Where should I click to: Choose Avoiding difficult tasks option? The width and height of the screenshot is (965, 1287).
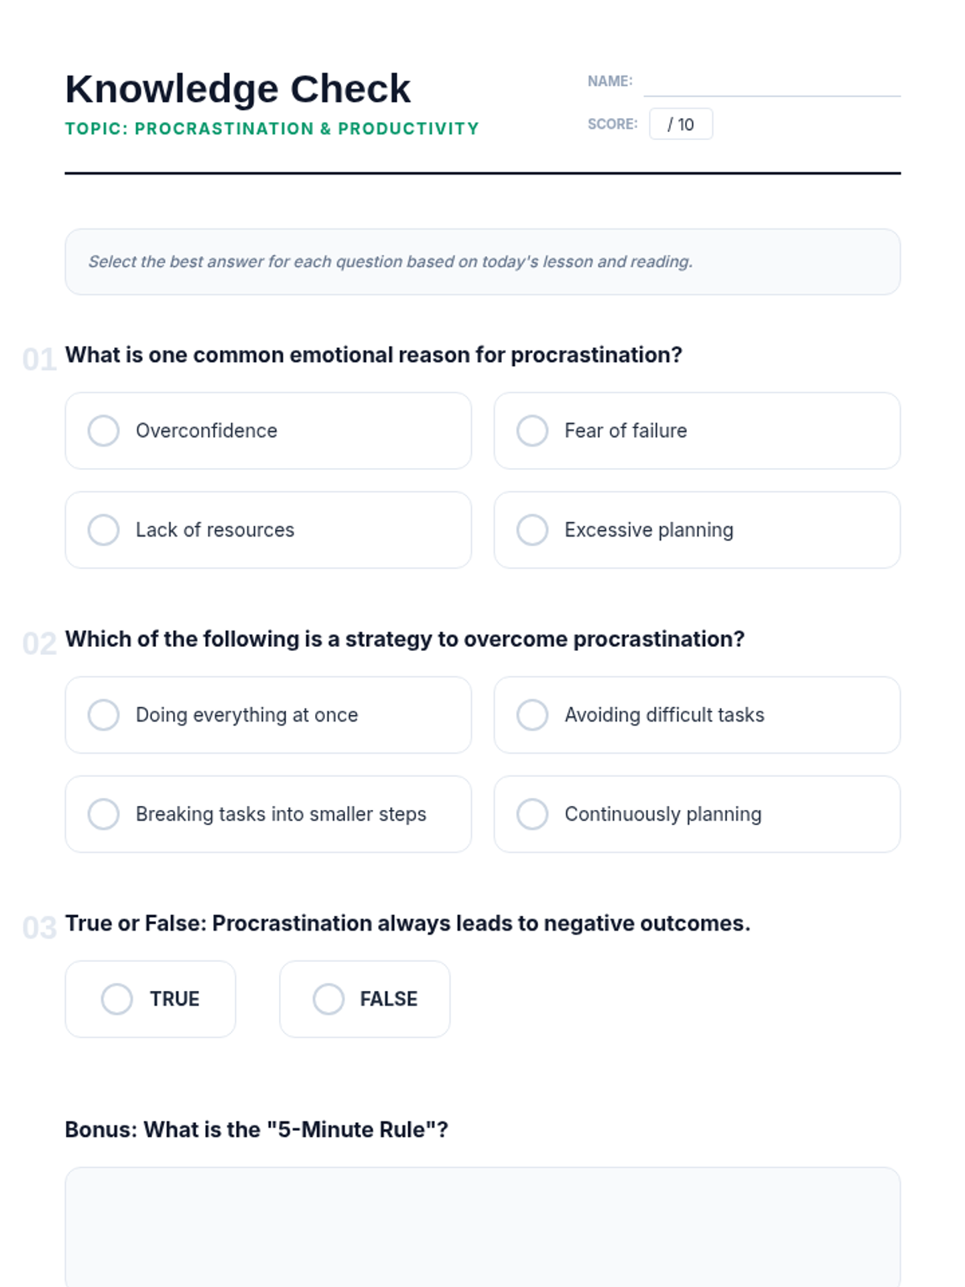click(532, 715)
